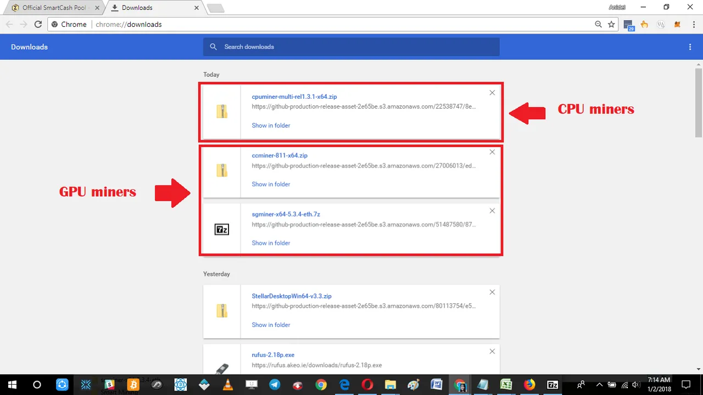Close the Official SmartCash Pool tab
This screenshot has width=703, height=395.
(x=96, y=8)
